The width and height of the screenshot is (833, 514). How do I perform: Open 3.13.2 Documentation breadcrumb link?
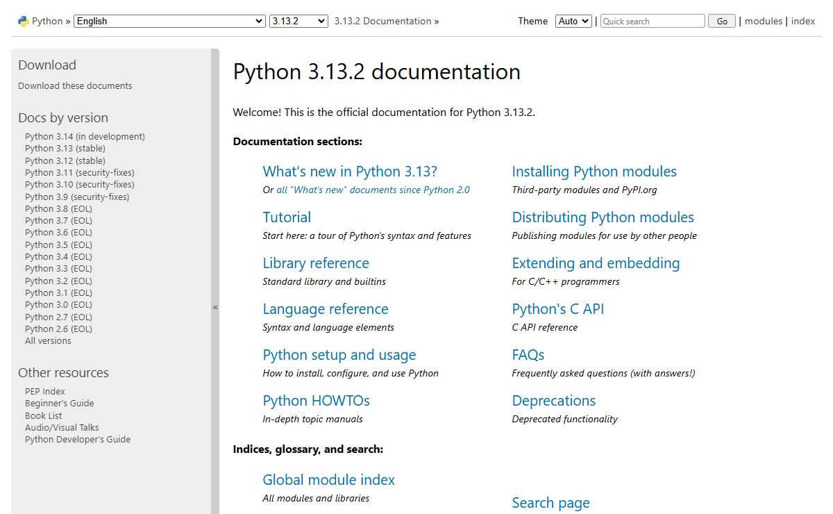pyautogui.click(x=382, y=21)
